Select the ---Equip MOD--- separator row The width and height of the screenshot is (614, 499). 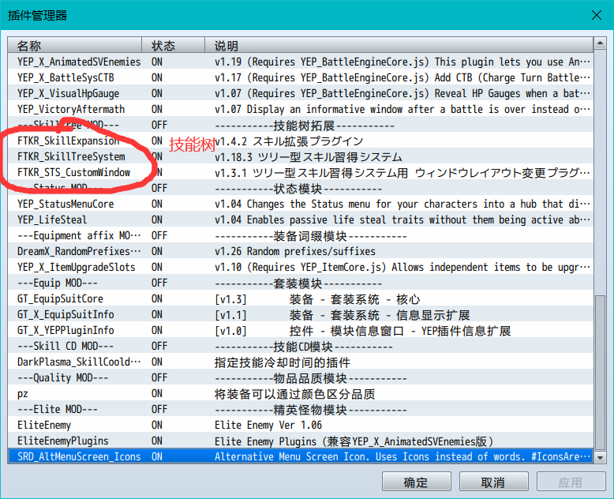point(301,283)
